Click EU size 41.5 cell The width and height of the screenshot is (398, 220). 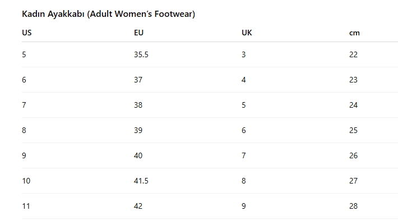[141, 181]
